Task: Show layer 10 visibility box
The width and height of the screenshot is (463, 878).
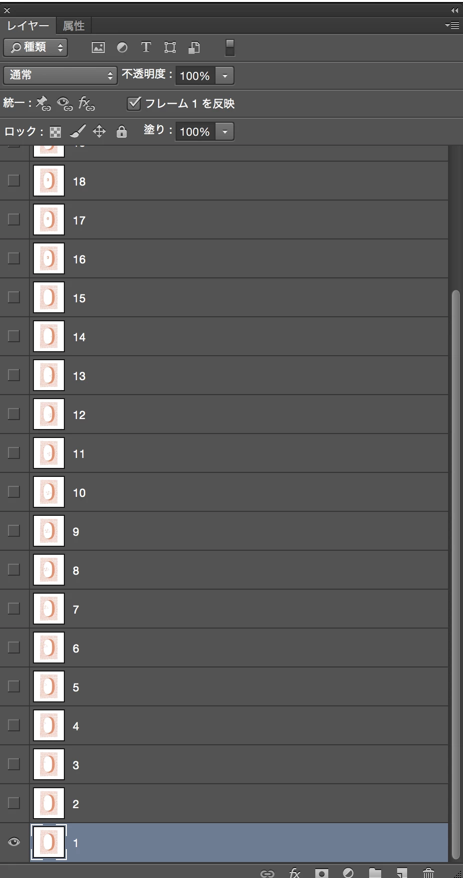Action: [x=14, y=491]
